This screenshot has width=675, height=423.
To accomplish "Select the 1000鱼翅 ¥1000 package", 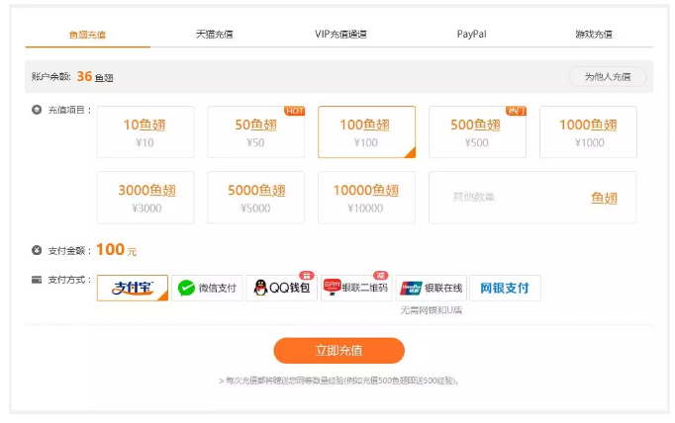I will coord(588,132).
